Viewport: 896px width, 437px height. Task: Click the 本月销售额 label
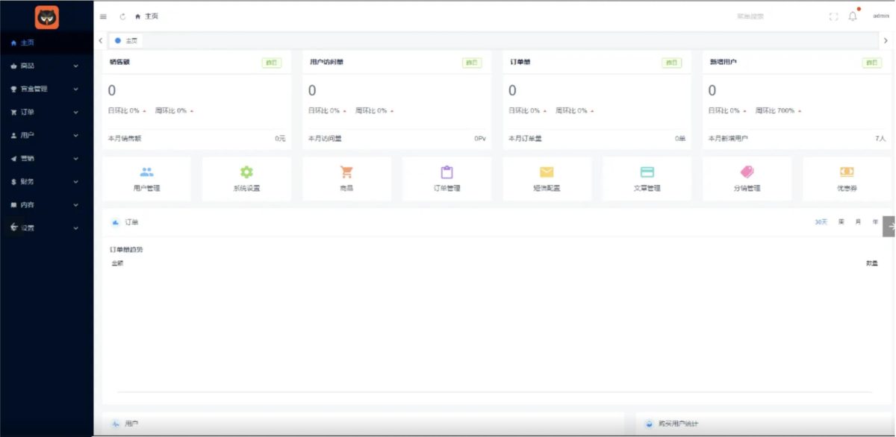[125, 139]
